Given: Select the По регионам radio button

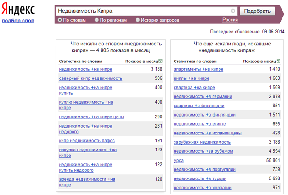Looking at the screenshot, I should point(96,20).
